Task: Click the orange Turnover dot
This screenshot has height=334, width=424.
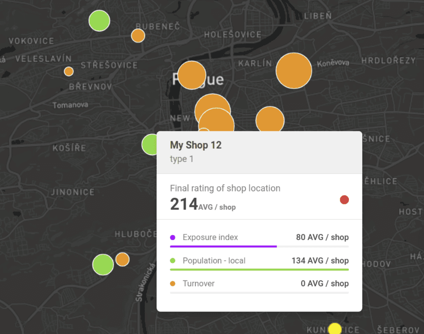Action: point(173,284)
